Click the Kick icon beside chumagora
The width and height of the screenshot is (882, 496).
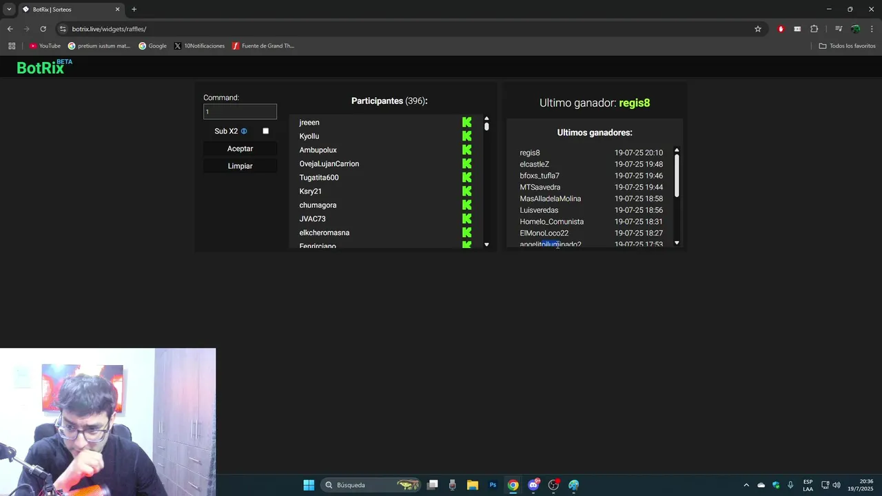[x=466, y=205]
